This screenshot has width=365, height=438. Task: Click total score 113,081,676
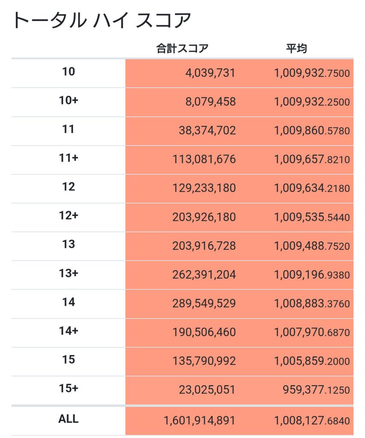[x=204, y=159]
